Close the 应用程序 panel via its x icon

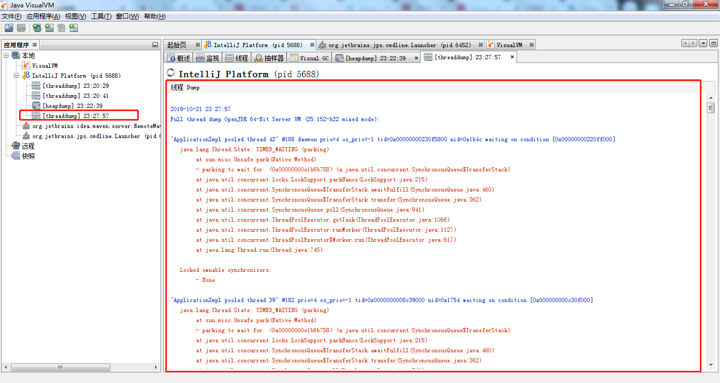tap(35, 45)
